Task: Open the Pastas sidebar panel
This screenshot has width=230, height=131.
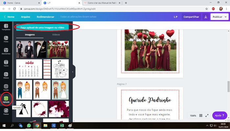Action: click(6, 112)
